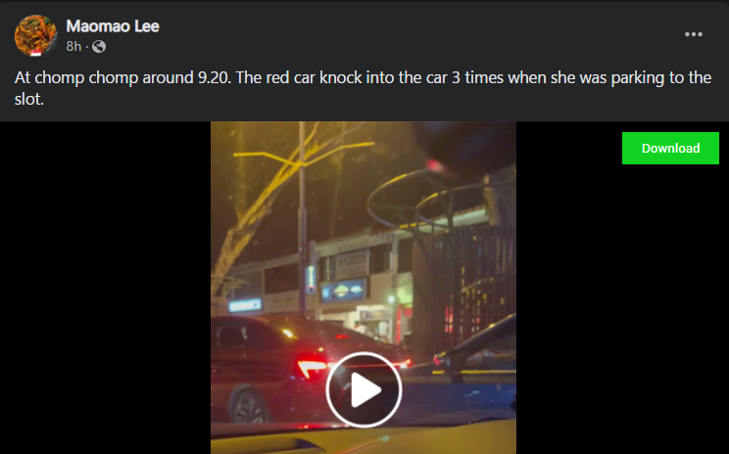The height and width of the screenshot is (454, 729).
Task: Click the small flag badge on the avatar
Action: 36,54
